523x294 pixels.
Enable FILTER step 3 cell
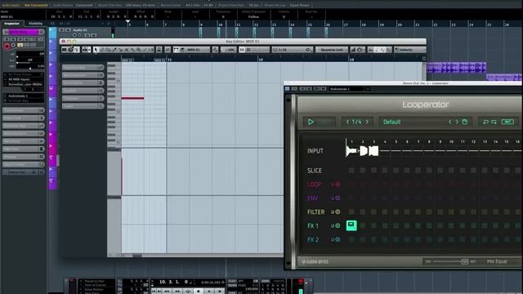pyautogui.click(x=373, y=212)
